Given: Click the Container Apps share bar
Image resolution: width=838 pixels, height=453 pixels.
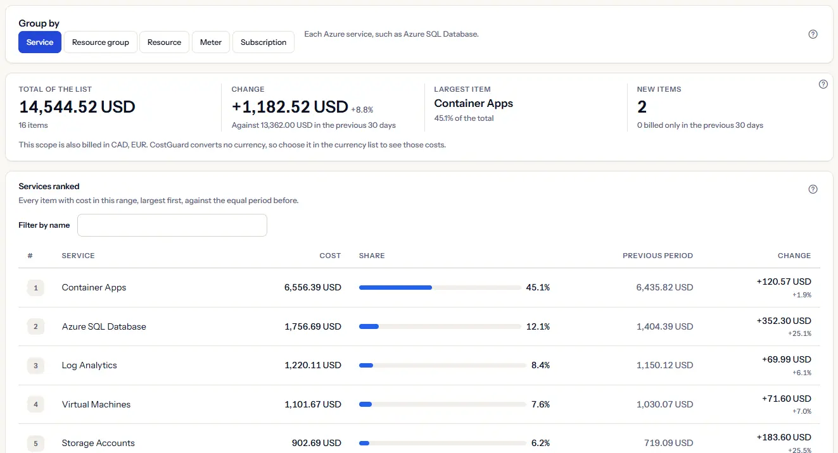Looking at the screenshot, I should (440, 287).
